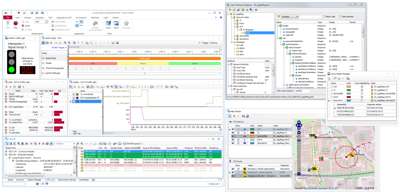Toggle the Hide subtrees checkbox
Image resolution: width=400 pixels, height=193 pixels.
coord(340,17)
